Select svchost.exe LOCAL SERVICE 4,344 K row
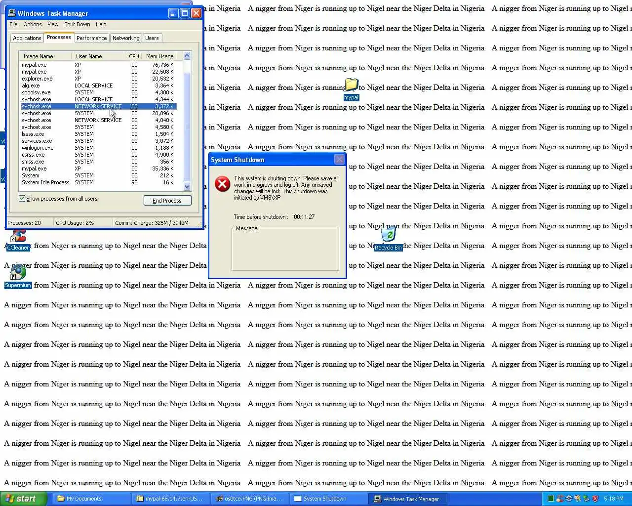This screenshot has height=506, width=632. (x=98, y=99)
